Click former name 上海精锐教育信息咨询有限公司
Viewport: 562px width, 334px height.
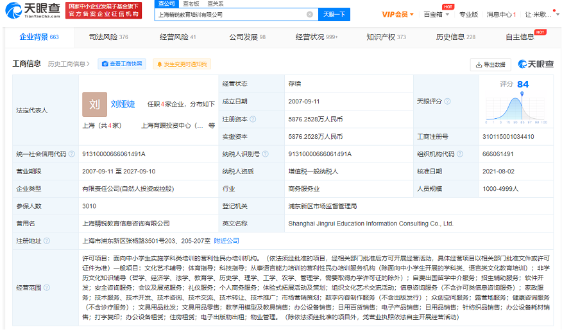pyautogui.click(x=126, y=224)
